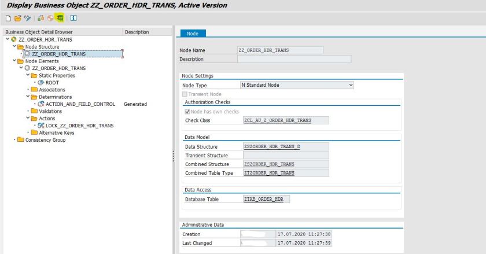Click the Description input field
The width and height of the screenshot is (486, 254).
(294, 59)
